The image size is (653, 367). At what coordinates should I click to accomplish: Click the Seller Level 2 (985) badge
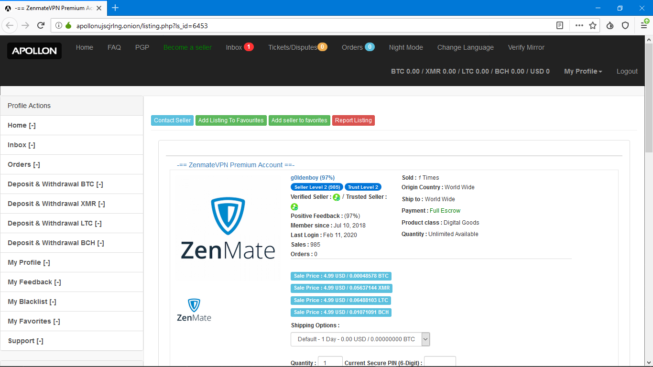(317, 187)
